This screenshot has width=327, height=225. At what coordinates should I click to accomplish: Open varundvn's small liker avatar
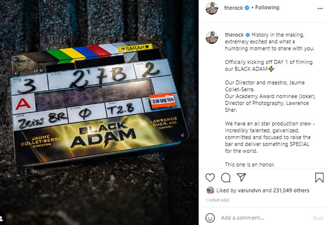pos(210,190)
